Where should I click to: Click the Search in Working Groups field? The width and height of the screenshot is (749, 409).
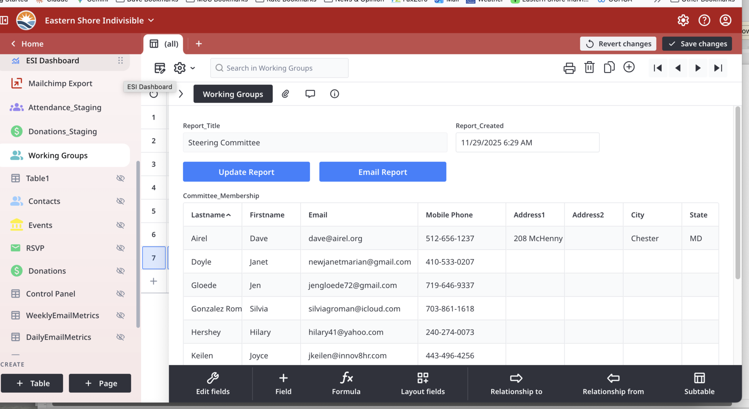(x=279, y=68)
